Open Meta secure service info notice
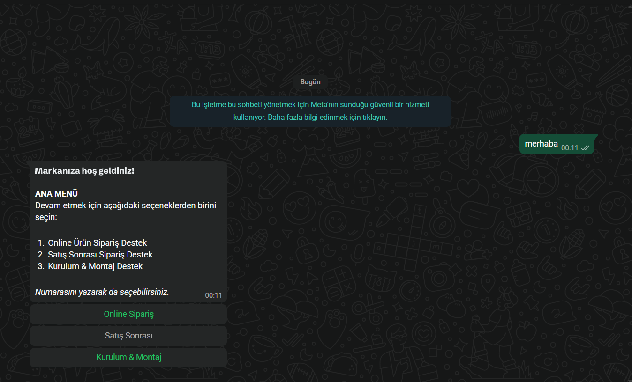The image size is (632, 382). click(x=310, y=111)
